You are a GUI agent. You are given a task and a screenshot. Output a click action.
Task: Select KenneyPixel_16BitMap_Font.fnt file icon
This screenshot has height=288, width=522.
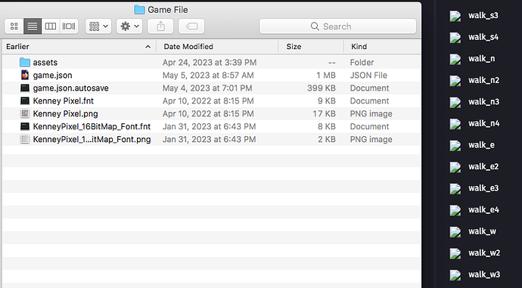pos(25,126)
